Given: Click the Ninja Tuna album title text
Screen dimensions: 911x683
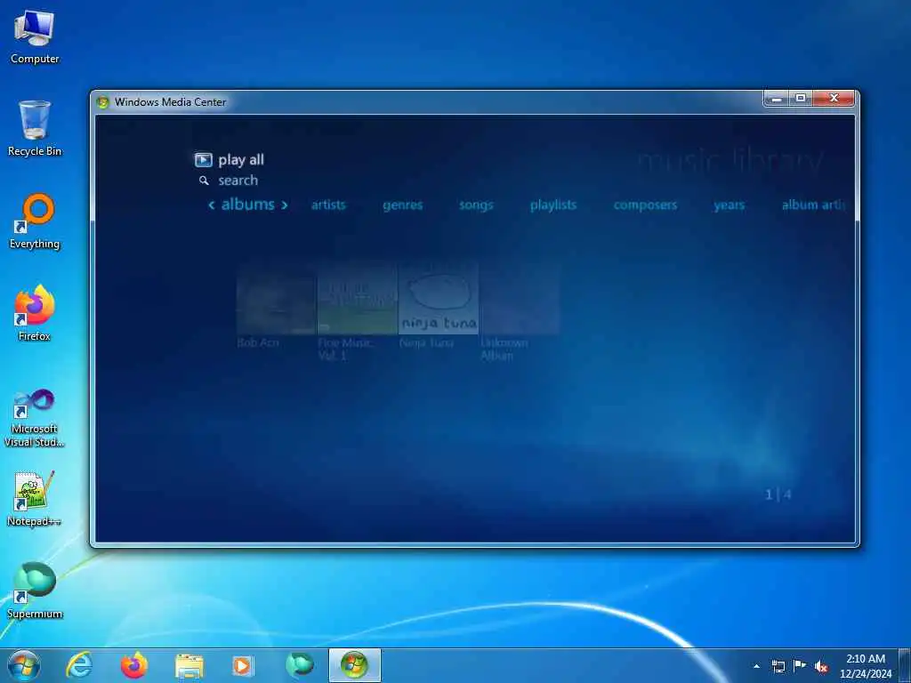Looking at the screenshot, I should coord(426,342).
